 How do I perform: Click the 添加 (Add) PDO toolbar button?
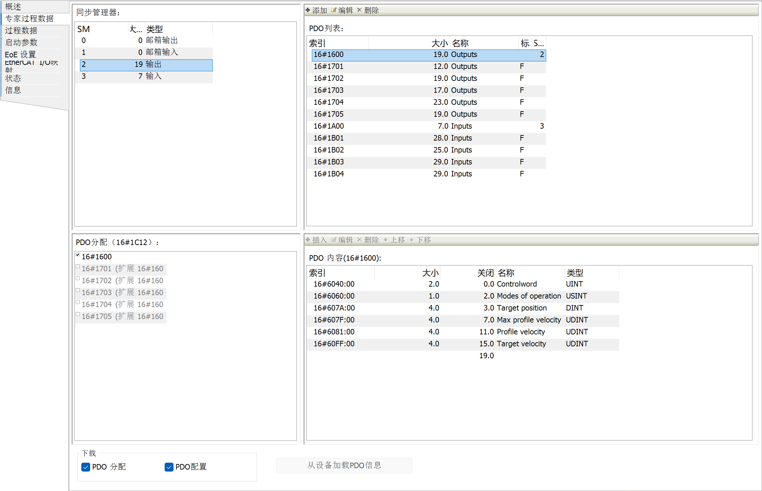(316, 10)
